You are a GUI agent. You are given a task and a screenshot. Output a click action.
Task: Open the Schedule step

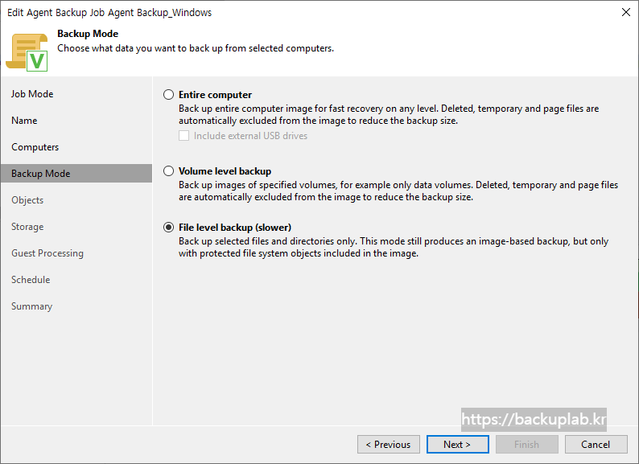(x=31, y=280)
